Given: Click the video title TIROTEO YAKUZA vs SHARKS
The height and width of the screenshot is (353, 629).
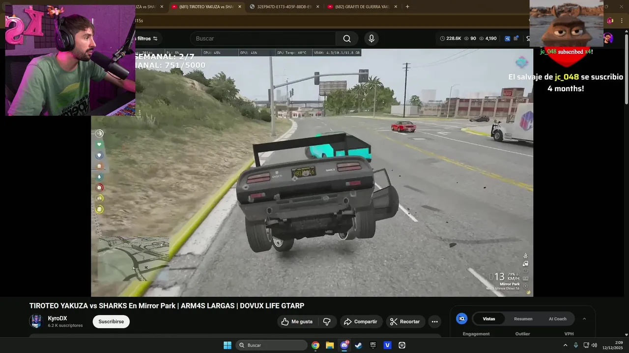Looking at the screenshot, I should (x=167, y=306).
